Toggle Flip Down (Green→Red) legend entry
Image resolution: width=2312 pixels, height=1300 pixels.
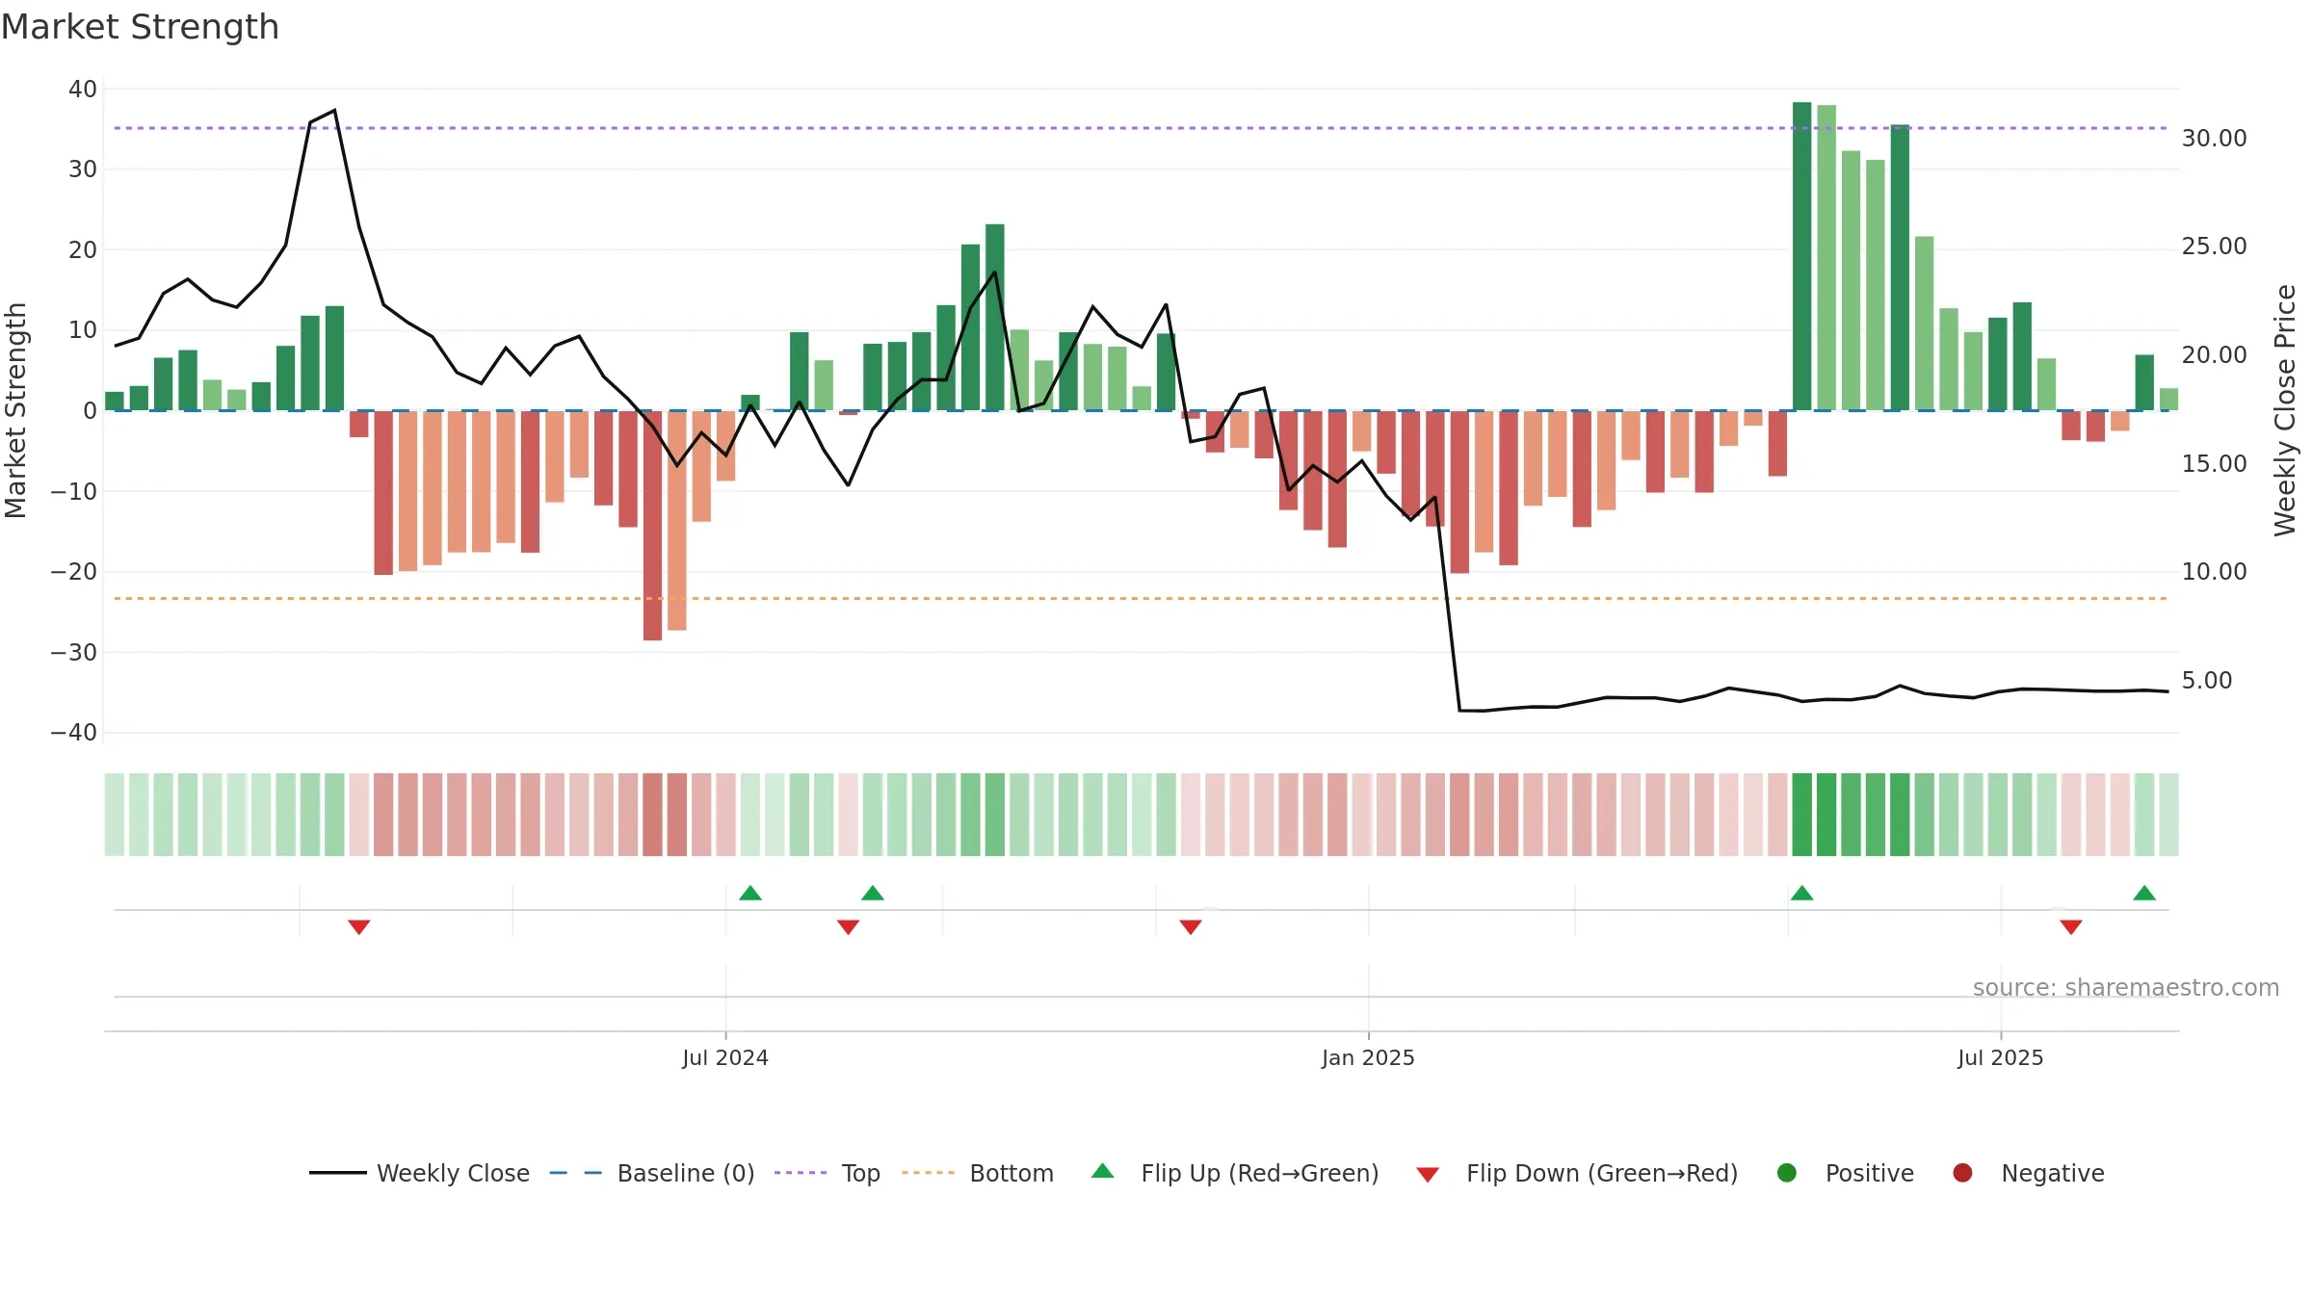[1577, 1173]
